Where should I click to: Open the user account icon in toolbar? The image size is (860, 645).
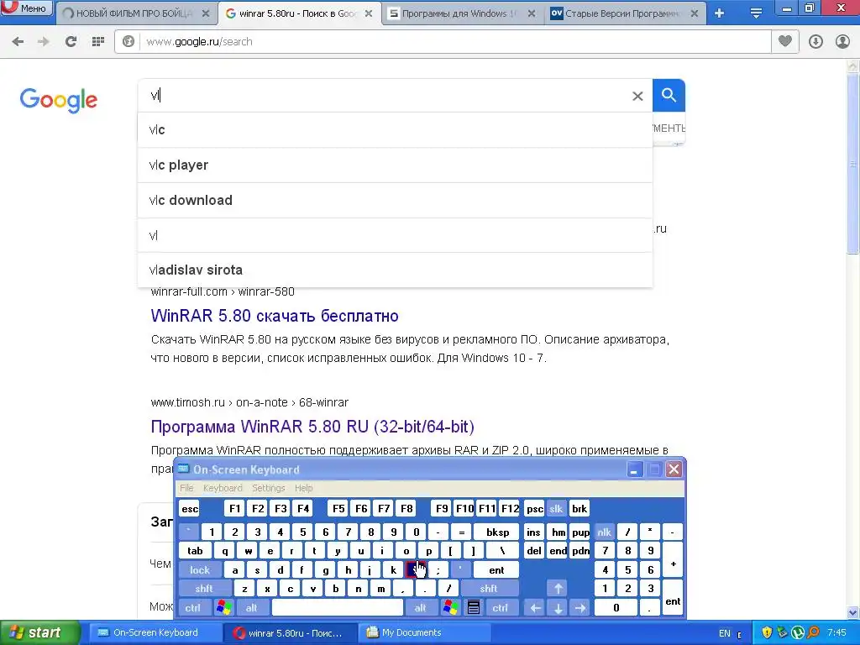coord(842,42)
